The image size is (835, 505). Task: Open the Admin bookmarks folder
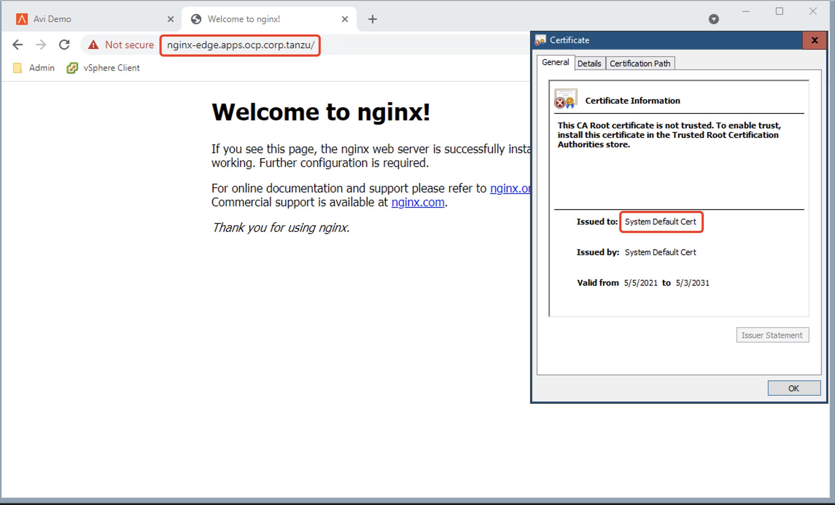tap(34, 68)
